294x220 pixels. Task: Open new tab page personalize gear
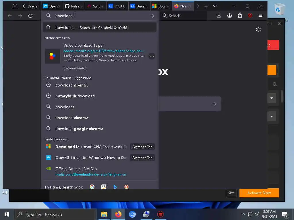coord(258,30)
